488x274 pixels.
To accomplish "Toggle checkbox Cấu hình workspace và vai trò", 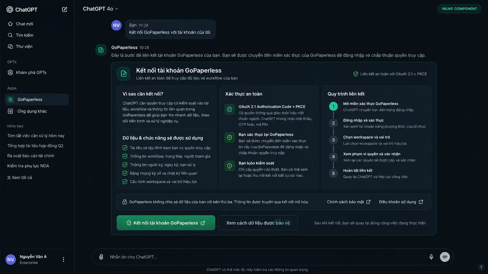I will pyautogui.click(x=125, y=182).
